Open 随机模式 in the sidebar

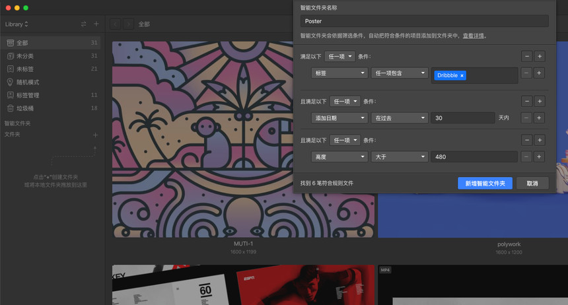point(50,83)
